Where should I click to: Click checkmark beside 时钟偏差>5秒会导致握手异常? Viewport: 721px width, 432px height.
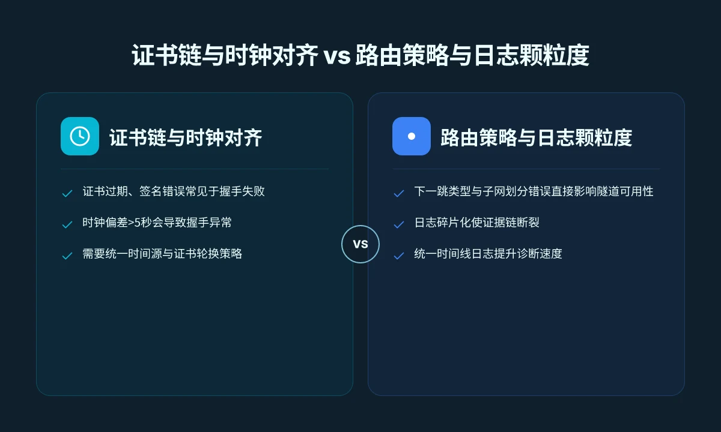(x=67, y=224)
